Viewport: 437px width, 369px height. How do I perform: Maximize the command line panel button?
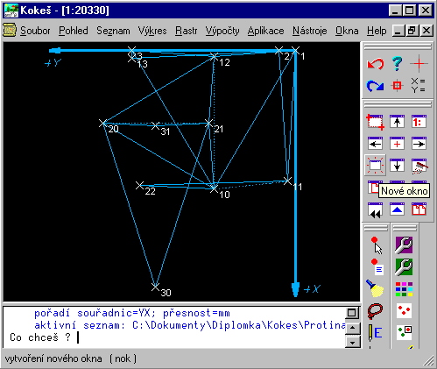click(352, 313)
